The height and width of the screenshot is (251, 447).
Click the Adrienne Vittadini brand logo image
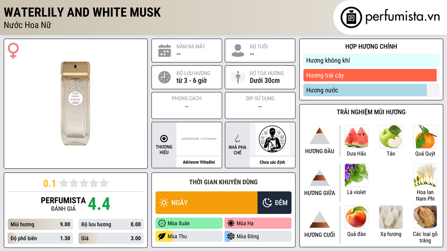(199, 139)
